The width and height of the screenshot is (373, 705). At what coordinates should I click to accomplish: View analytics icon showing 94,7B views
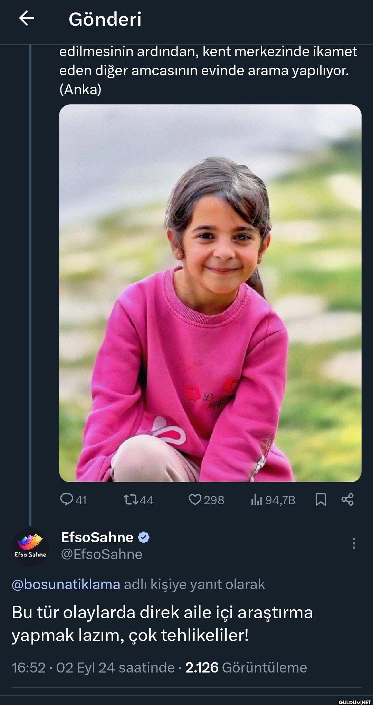pyautogui.click(x=257, y=499)
